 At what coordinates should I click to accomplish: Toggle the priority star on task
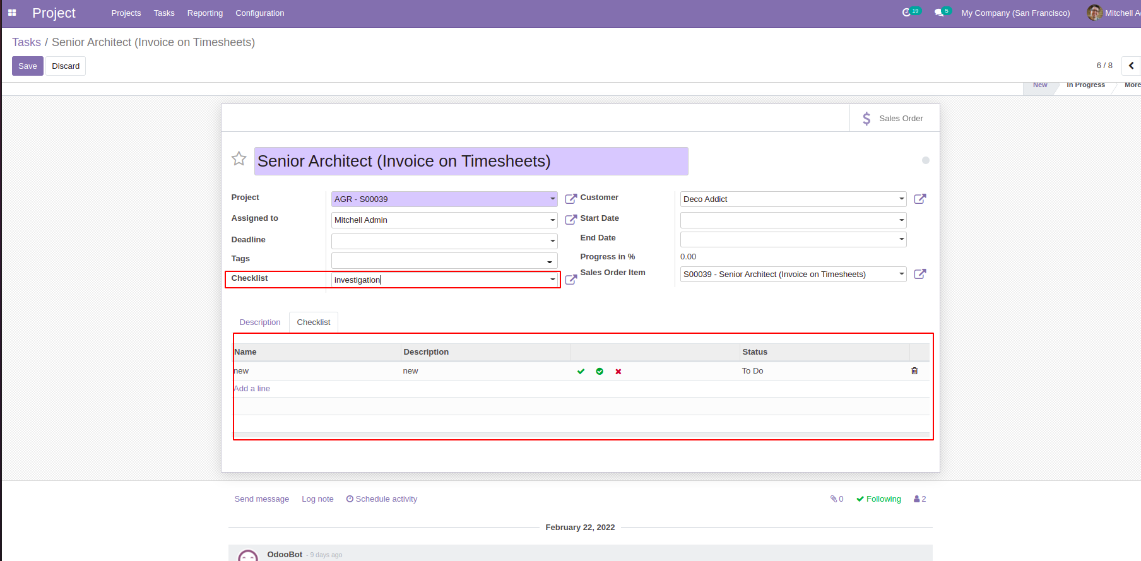click(239, 158)
